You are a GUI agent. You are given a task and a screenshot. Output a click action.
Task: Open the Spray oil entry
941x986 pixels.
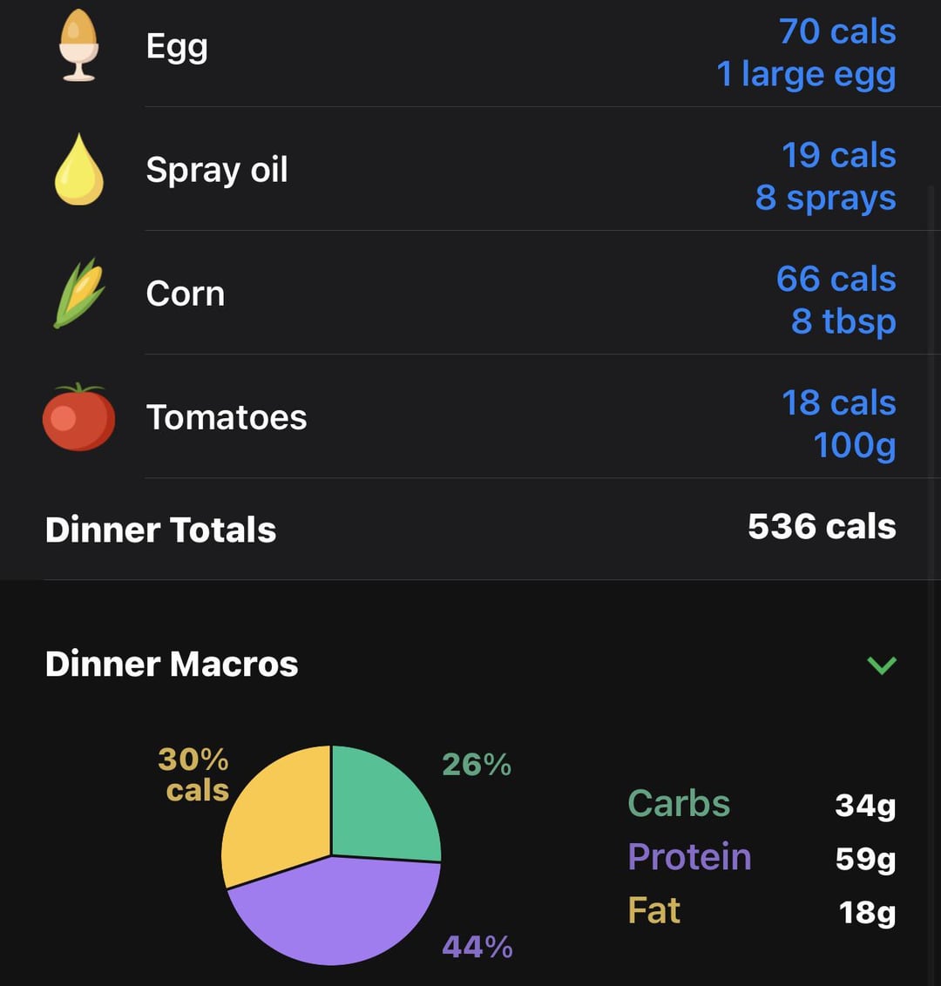(x=470, y=169)
